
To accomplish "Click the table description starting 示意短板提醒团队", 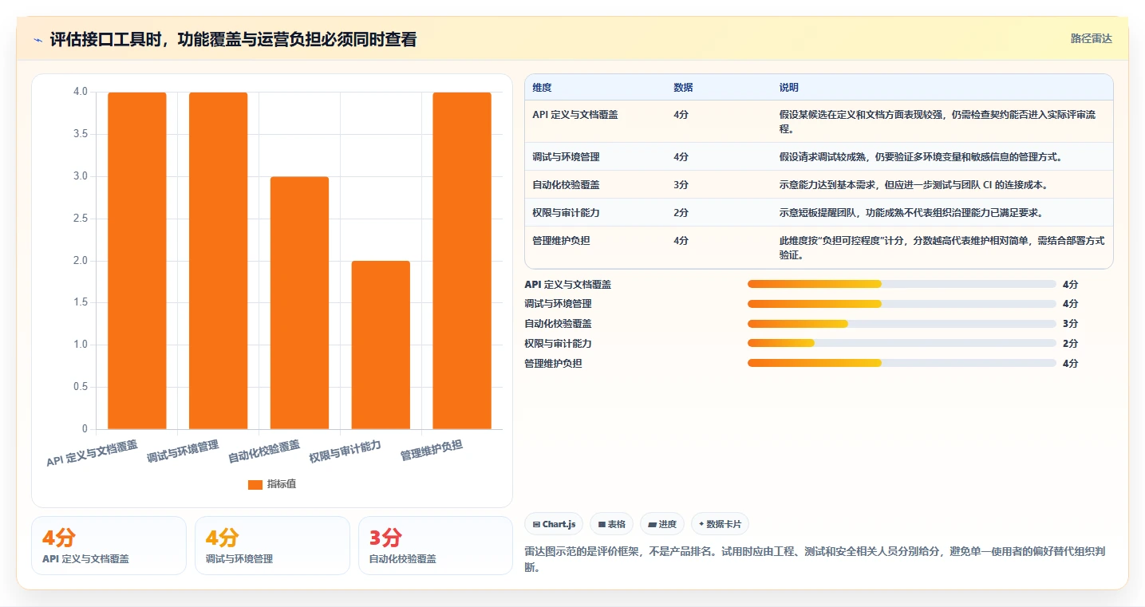I will pyautogui.click(x=911, y=213).
